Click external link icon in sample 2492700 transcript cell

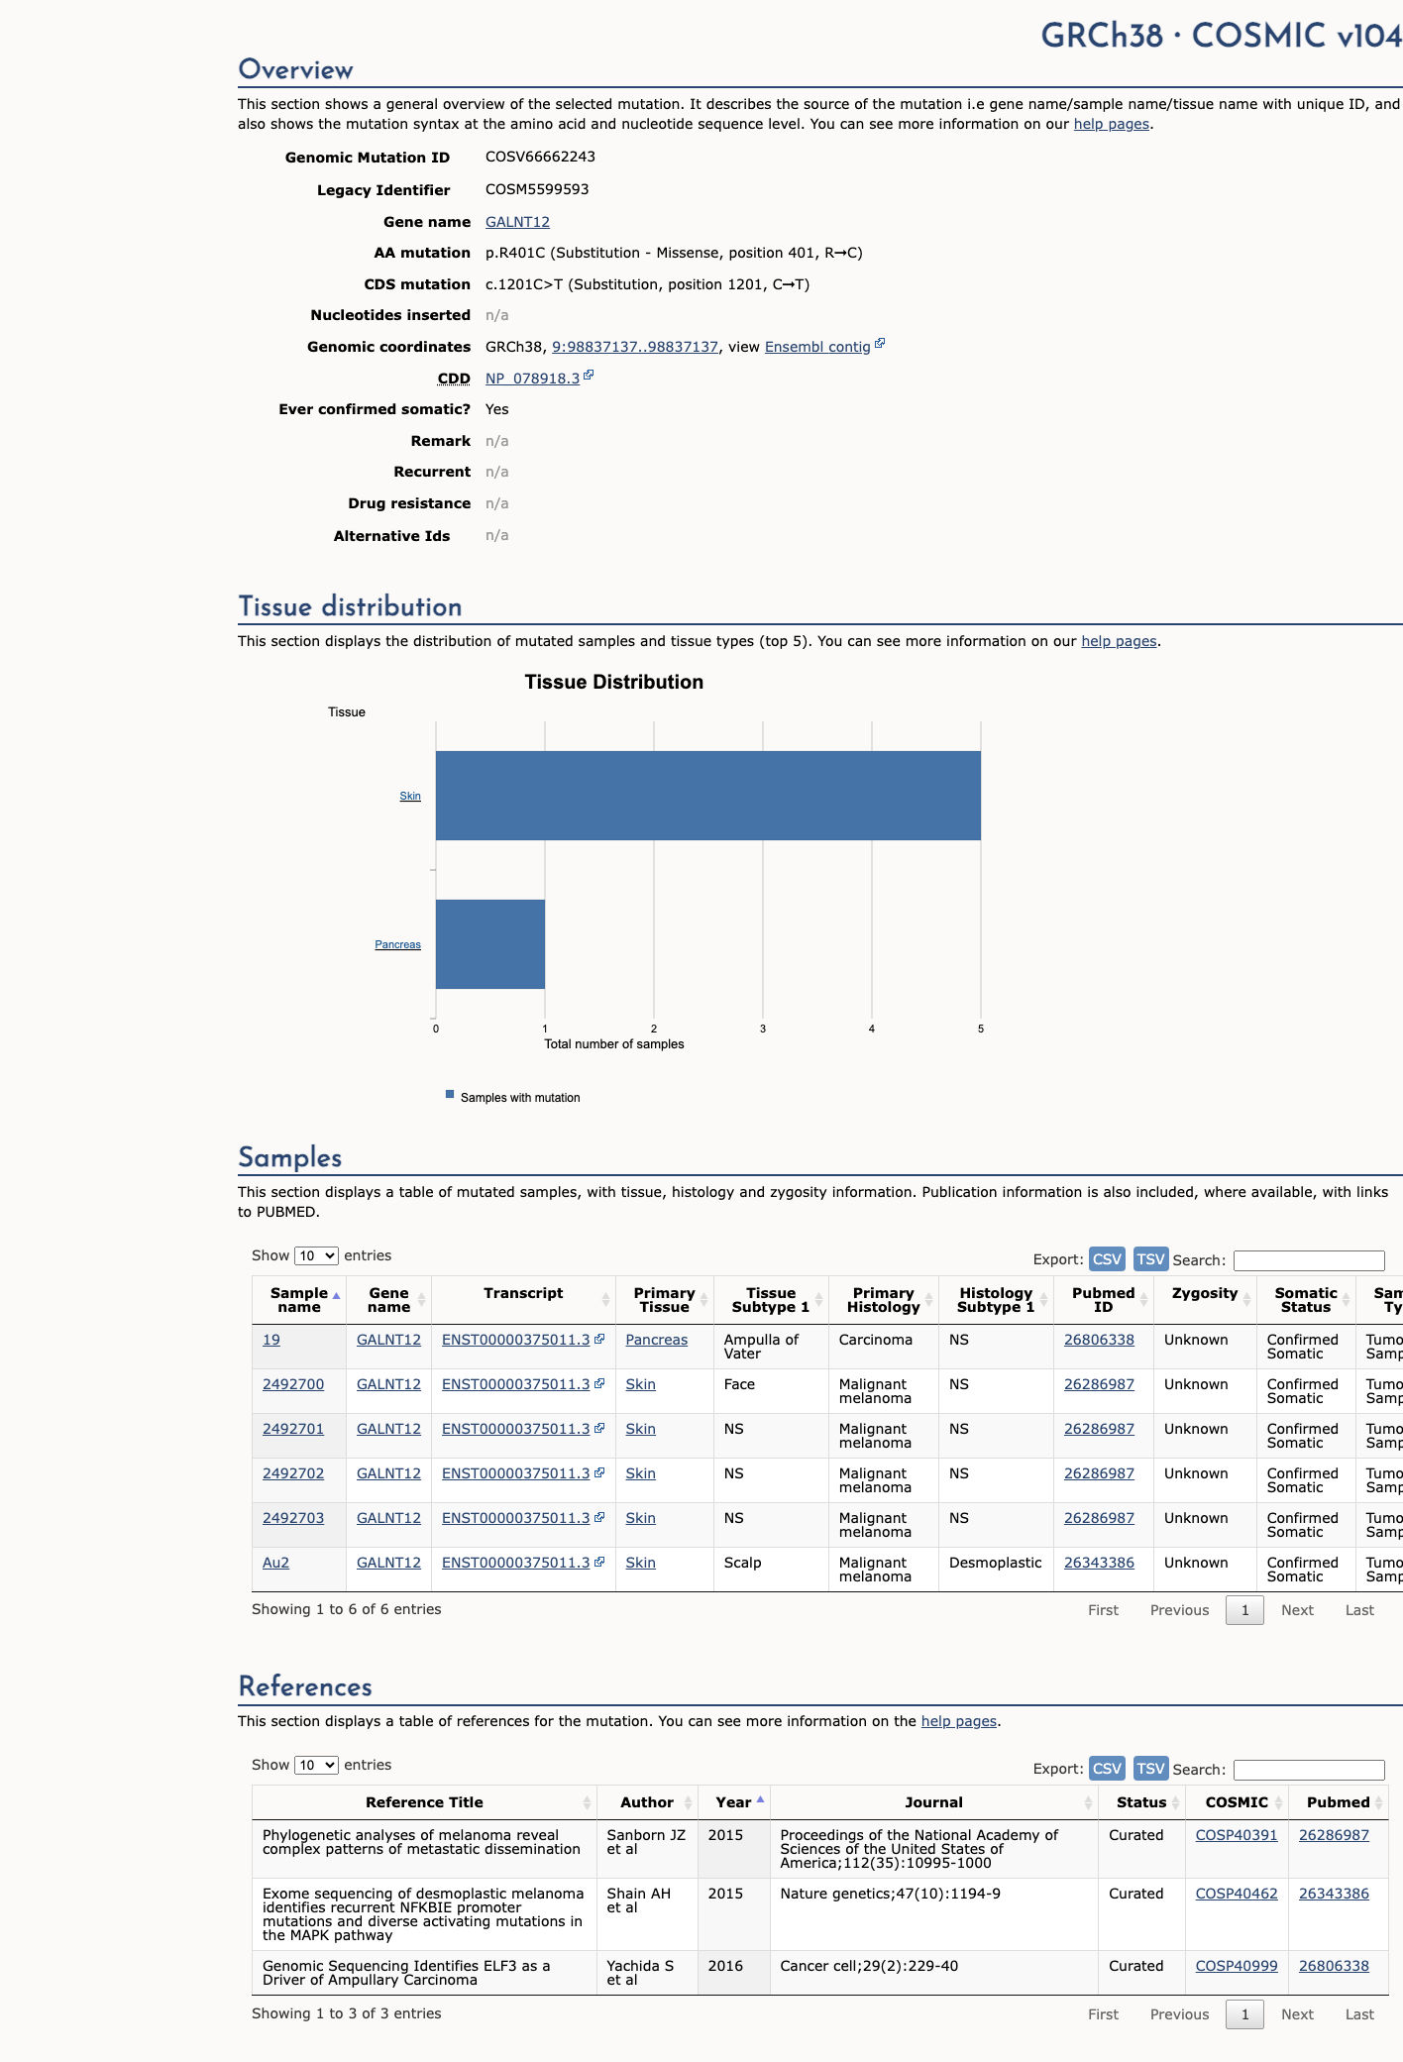tap(599, 1383)
